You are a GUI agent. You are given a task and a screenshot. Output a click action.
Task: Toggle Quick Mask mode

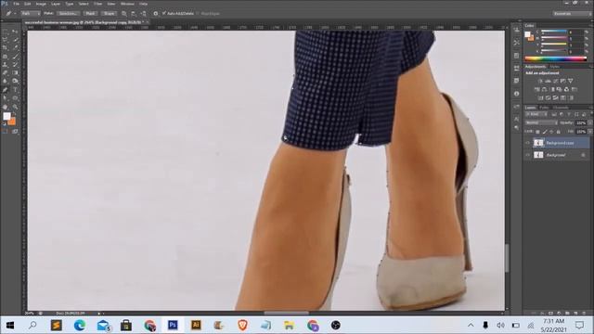pyautogui.click(x=5, y=132)
